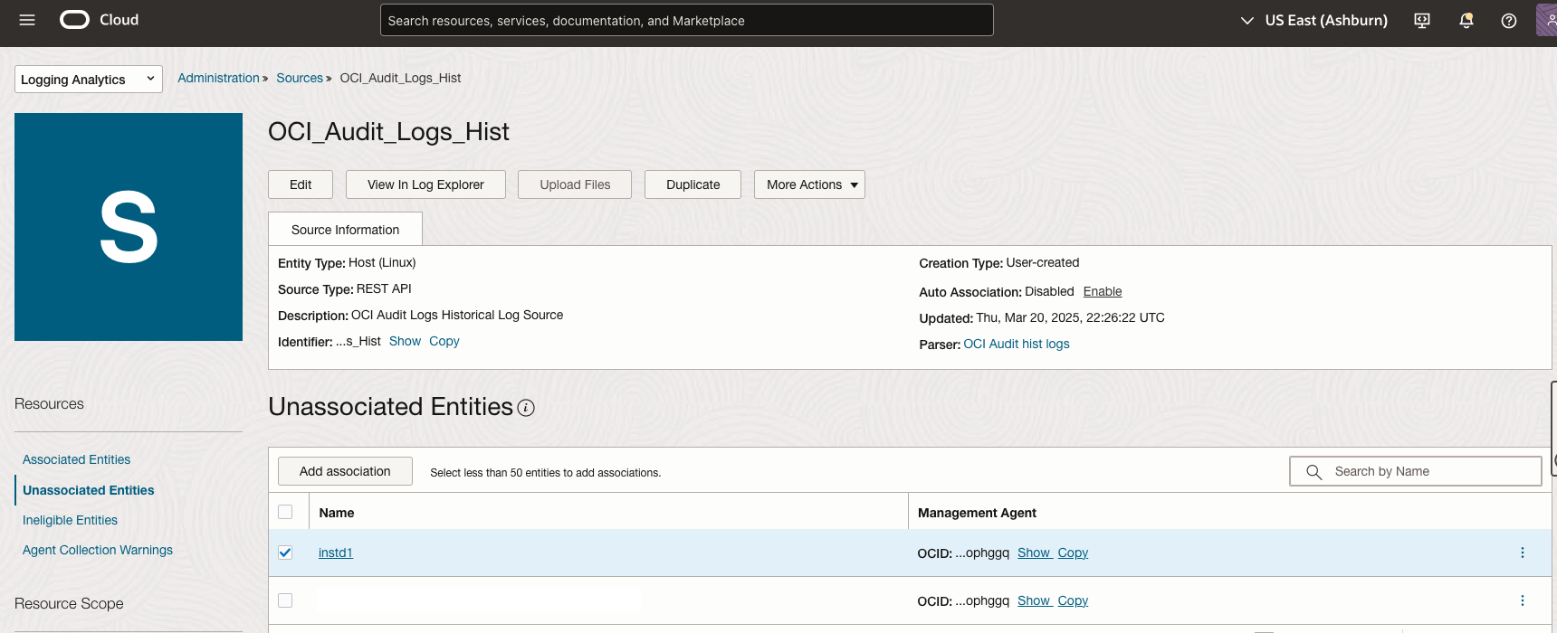Screen dimensions: 1557x633
Task: Copy the source Identifier
Action: pyautogui.click(x=444, y=341)
